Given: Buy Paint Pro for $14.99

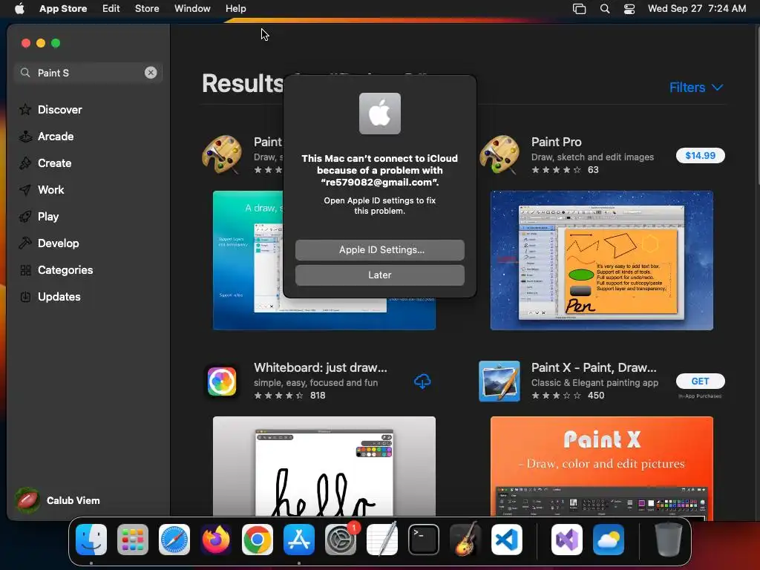Looking at the screenshot, I should (x=700, y=156).
